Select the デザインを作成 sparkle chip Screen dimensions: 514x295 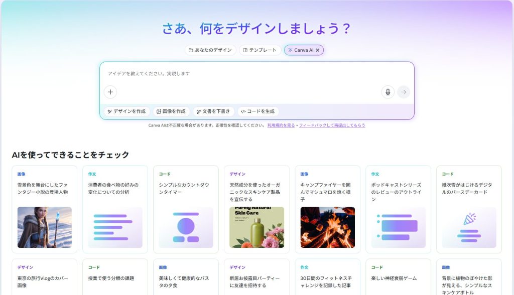pos(125,111)
